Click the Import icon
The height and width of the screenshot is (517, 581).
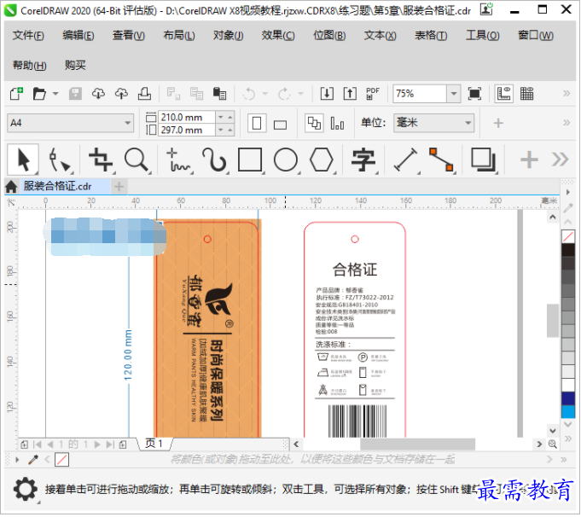(327, 94)
